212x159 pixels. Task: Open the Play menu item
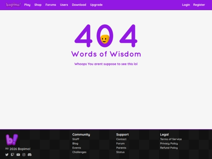point(27,5)
